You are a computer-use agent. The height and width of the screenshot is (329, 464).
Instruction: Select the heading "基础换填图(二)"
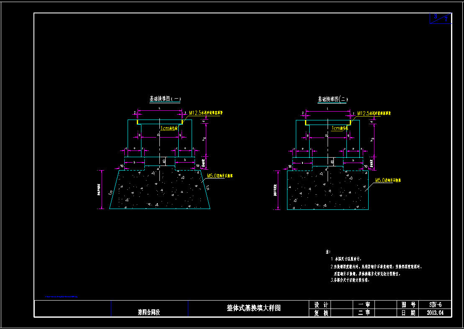point(333,99)
